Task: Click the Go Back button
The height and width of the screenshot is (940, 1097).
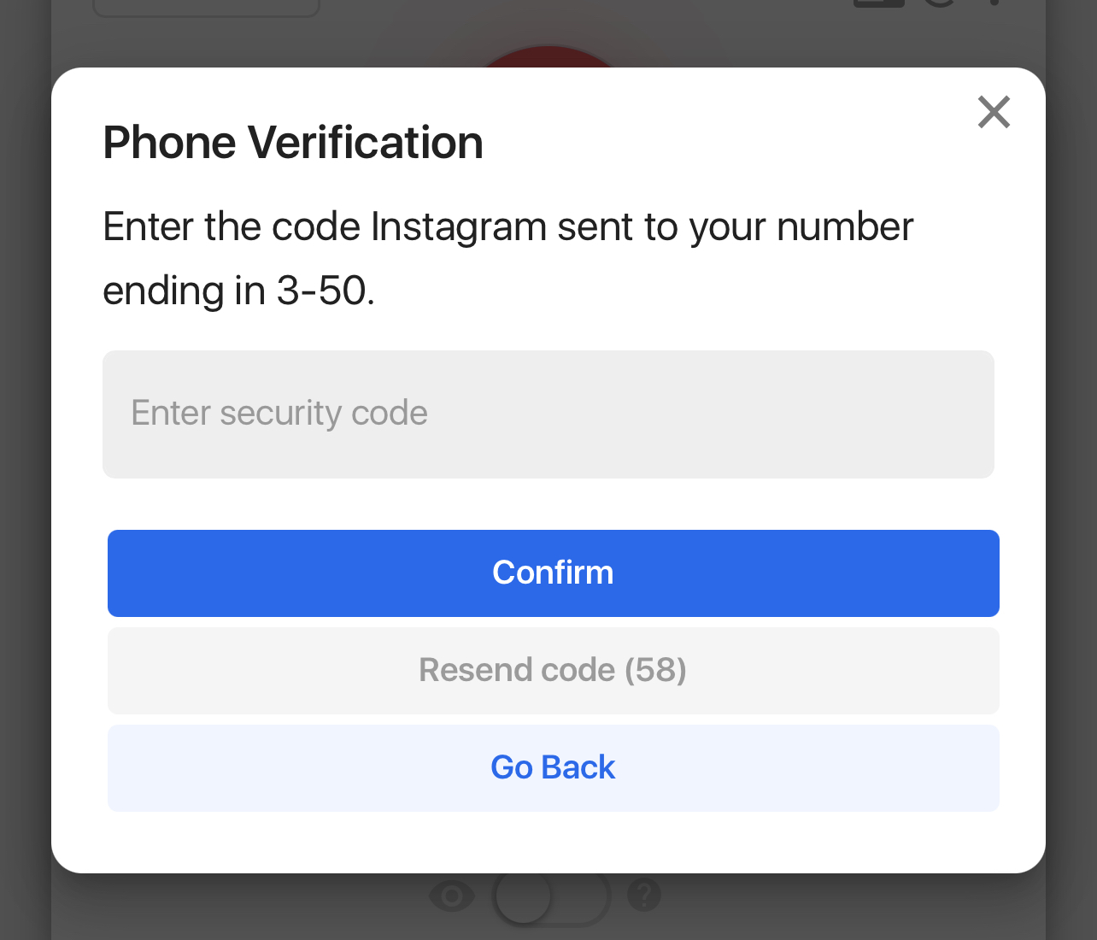Action: click(553, 768)
